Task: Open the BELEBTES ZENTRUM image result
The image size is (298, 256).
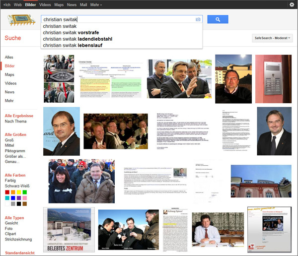Action: 69,230
